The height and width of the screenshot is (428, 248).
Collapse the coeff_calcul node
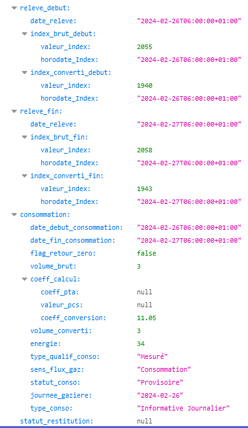[x=25, y=280]
